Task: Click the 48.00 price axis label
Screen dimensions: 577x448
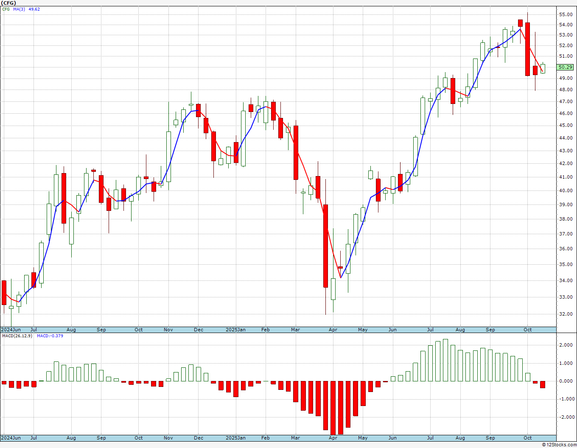Action: point(566,90)
